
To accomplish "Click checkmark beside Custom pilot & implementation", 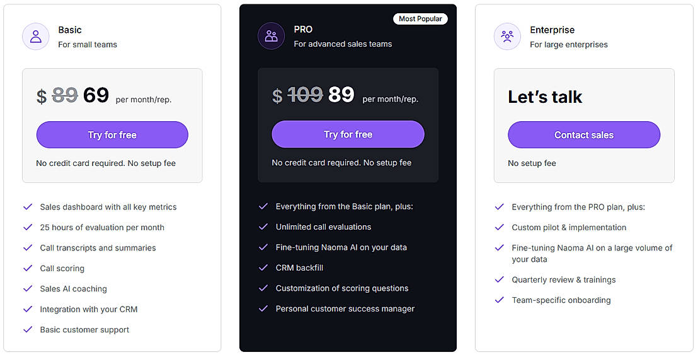I will (x=500, y=227).
